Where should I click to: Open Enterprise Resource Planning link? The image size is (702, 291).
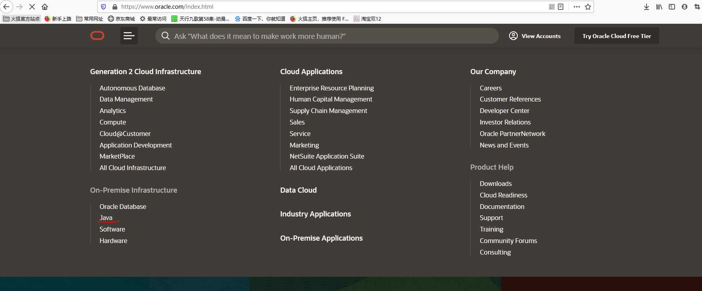tap(332, 88)
